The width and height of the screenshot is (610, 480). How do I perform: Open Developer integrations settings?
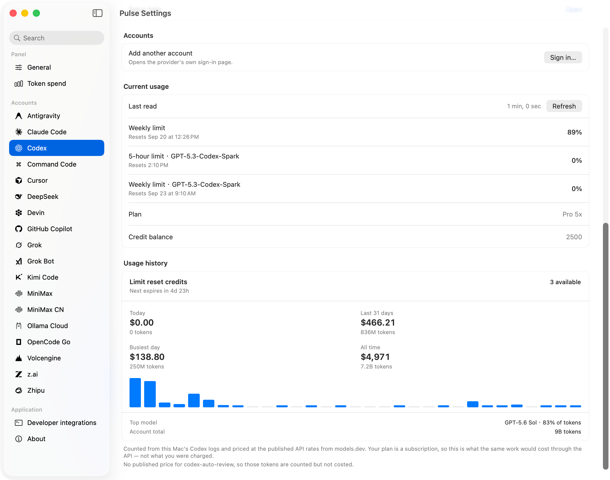[x=57, y=423]
